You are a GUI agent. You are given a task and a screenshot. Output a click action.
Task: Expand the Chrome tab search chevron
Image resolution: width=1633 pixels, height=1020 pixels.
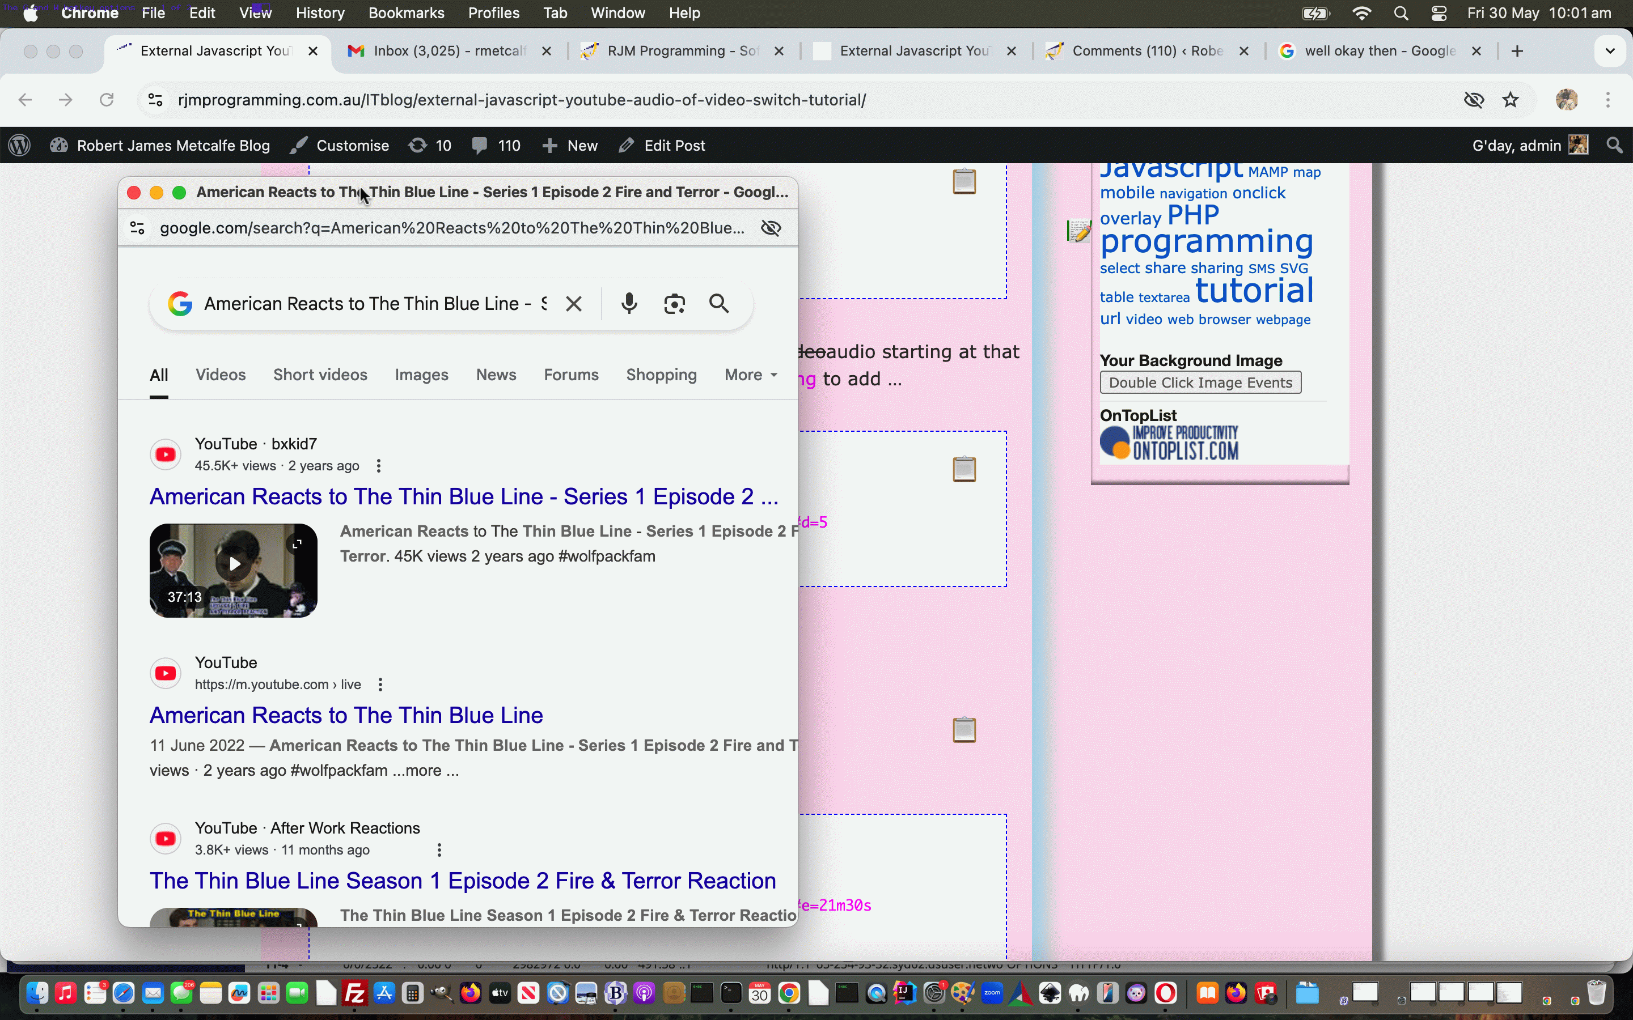click(x=1610, y=51)
